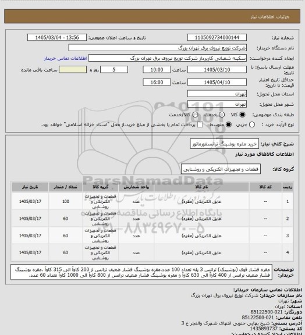The image size is (305, 335).
Task: Choose the متوسط purchase type option
Action: (x=229, y=125)
